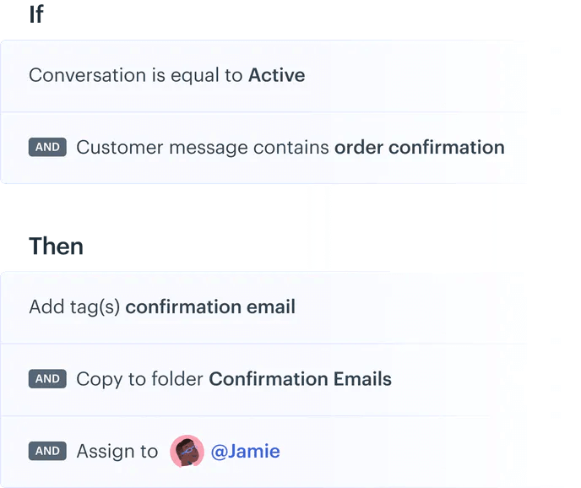Click the 'Assign to' action text
This screenshot has width=581, height=488.
point(117,452)
